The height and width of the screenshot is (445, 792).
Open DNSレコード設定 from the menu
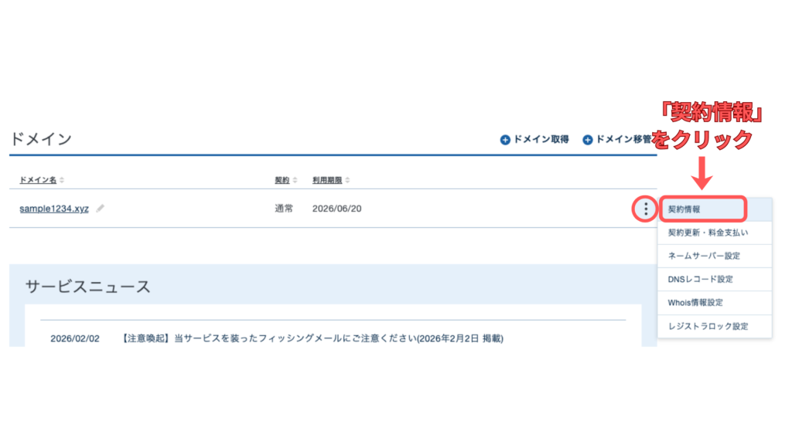tap(700, 279)
